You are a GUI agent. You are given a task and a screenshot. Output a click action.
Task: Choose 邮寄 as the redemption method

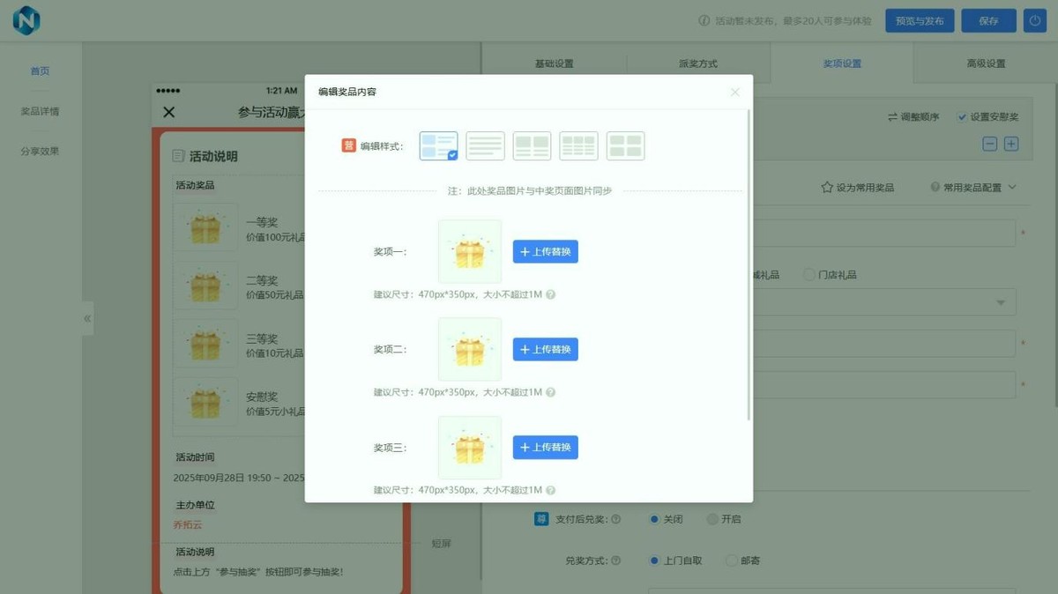click(732, 561)
